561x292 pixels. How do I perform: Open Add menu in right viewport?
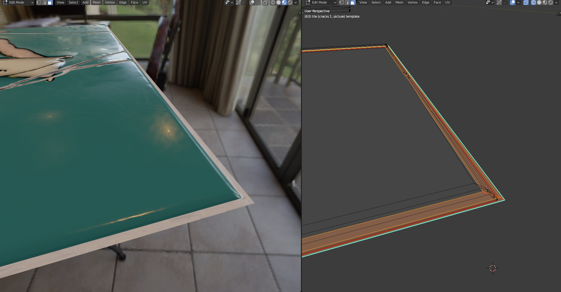tap(388, 2)
